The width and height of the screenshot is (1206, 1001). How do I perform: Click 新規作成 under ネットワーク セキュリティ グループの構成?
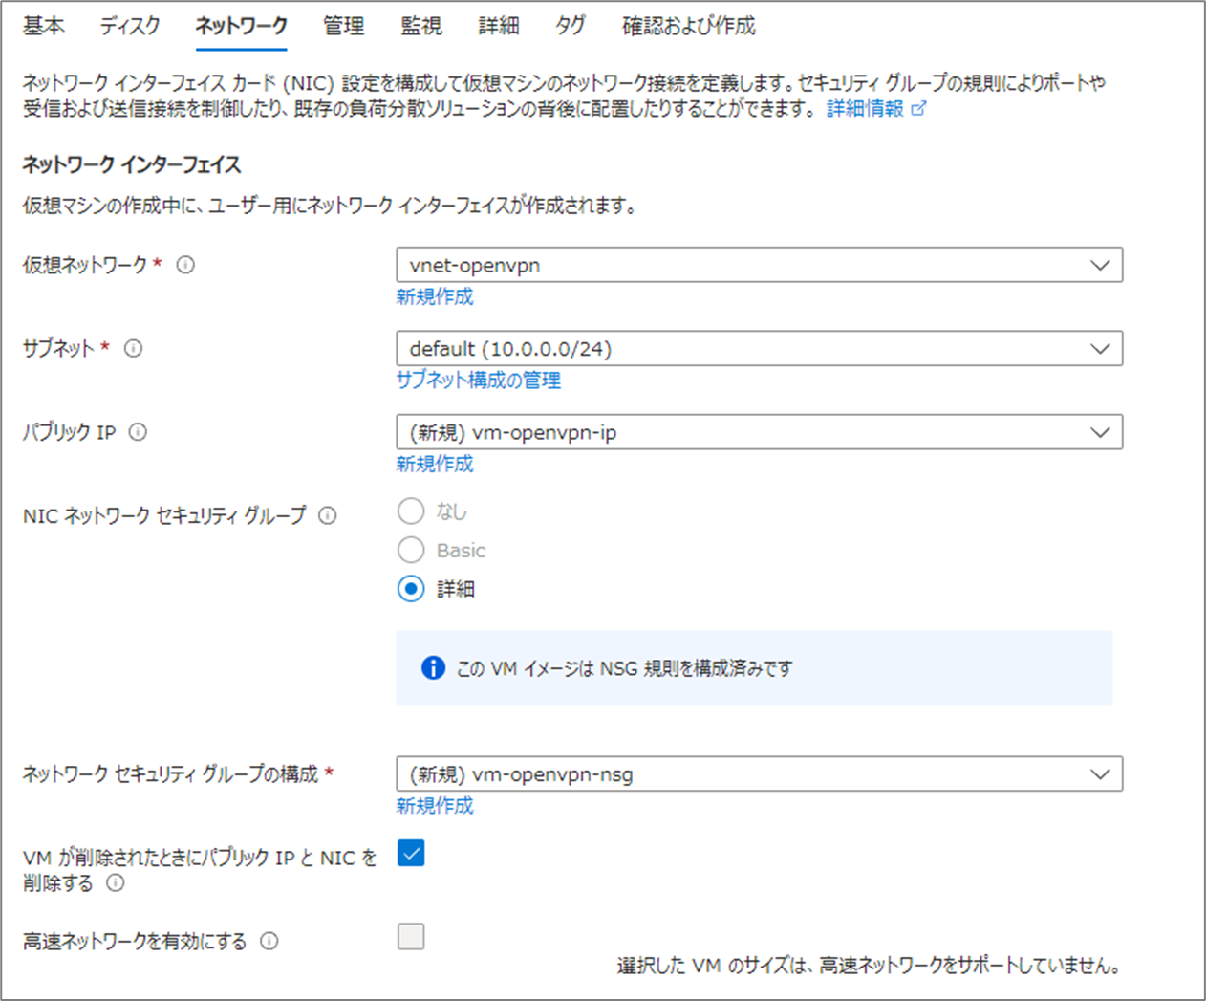point(435,806)
